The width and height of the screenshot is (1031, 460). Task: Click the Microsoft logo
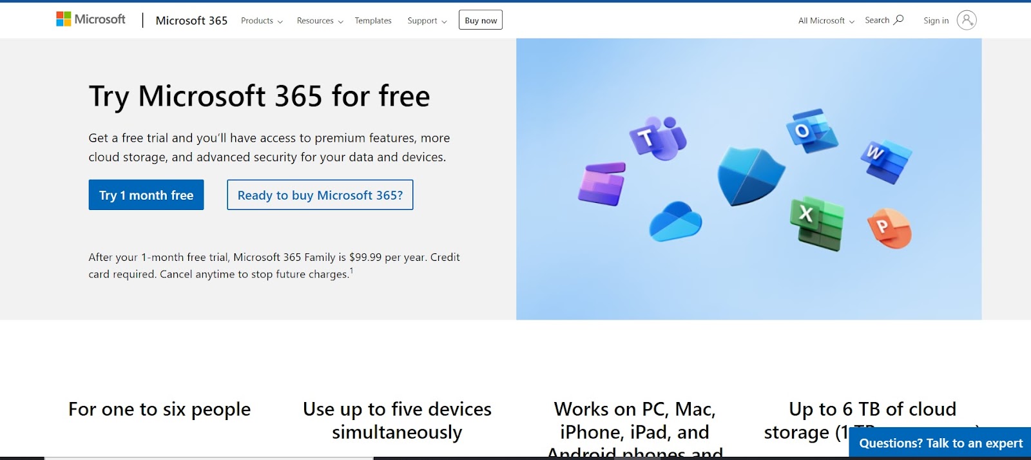pyautogui.click(x=91, y=19)
